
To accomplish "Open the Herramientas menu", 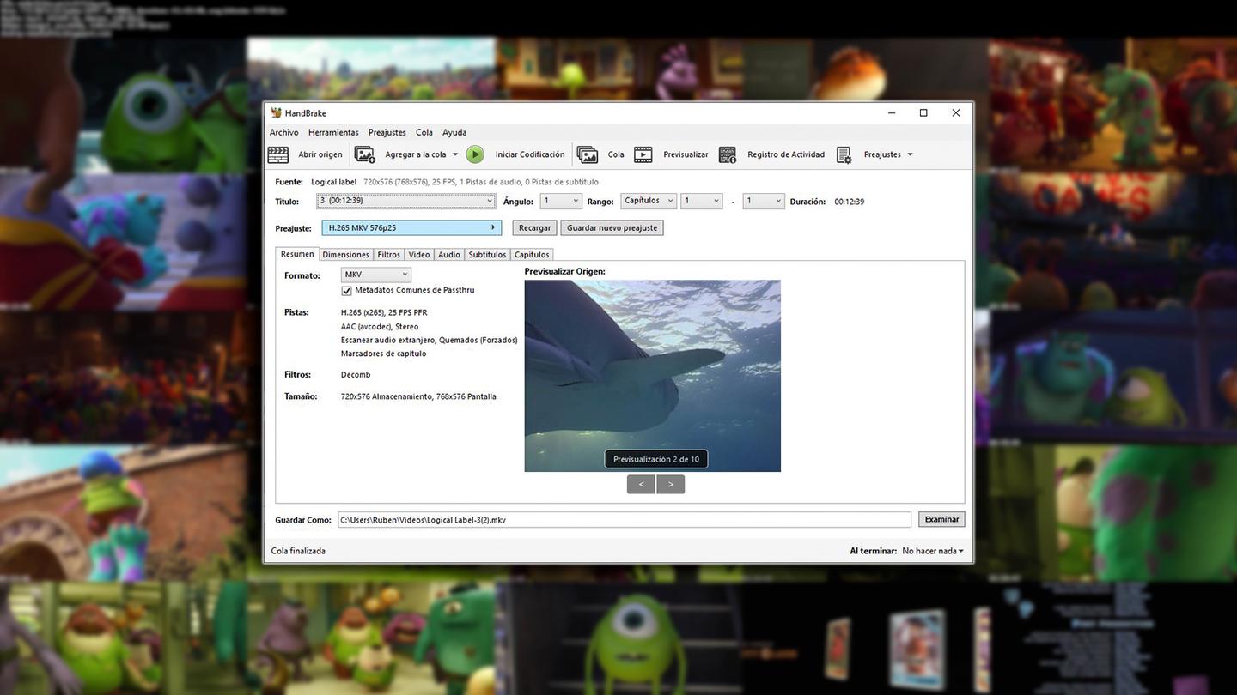I will click(x=333, y=133).
